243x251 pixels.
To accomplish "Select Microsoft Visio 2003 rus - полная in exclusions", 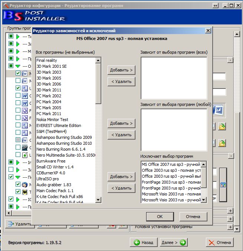I will [171, 194].
